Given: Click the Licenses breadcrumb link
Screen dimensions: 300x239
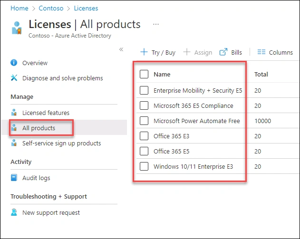Looking at the screenshot, I should pyautogui.click(x=86, y=8).
